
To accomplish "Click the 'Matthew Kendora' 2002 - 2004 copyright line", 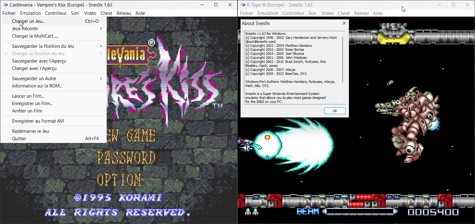I will [278, 46].
